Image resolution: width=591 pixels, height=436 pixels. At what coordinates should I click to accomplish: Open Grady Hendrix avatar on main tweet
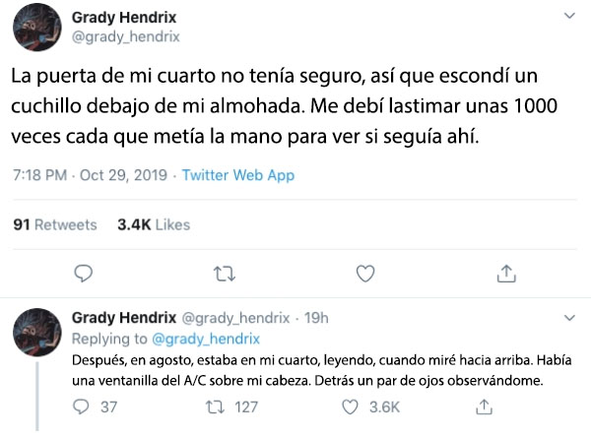click(x=37, y=28)
